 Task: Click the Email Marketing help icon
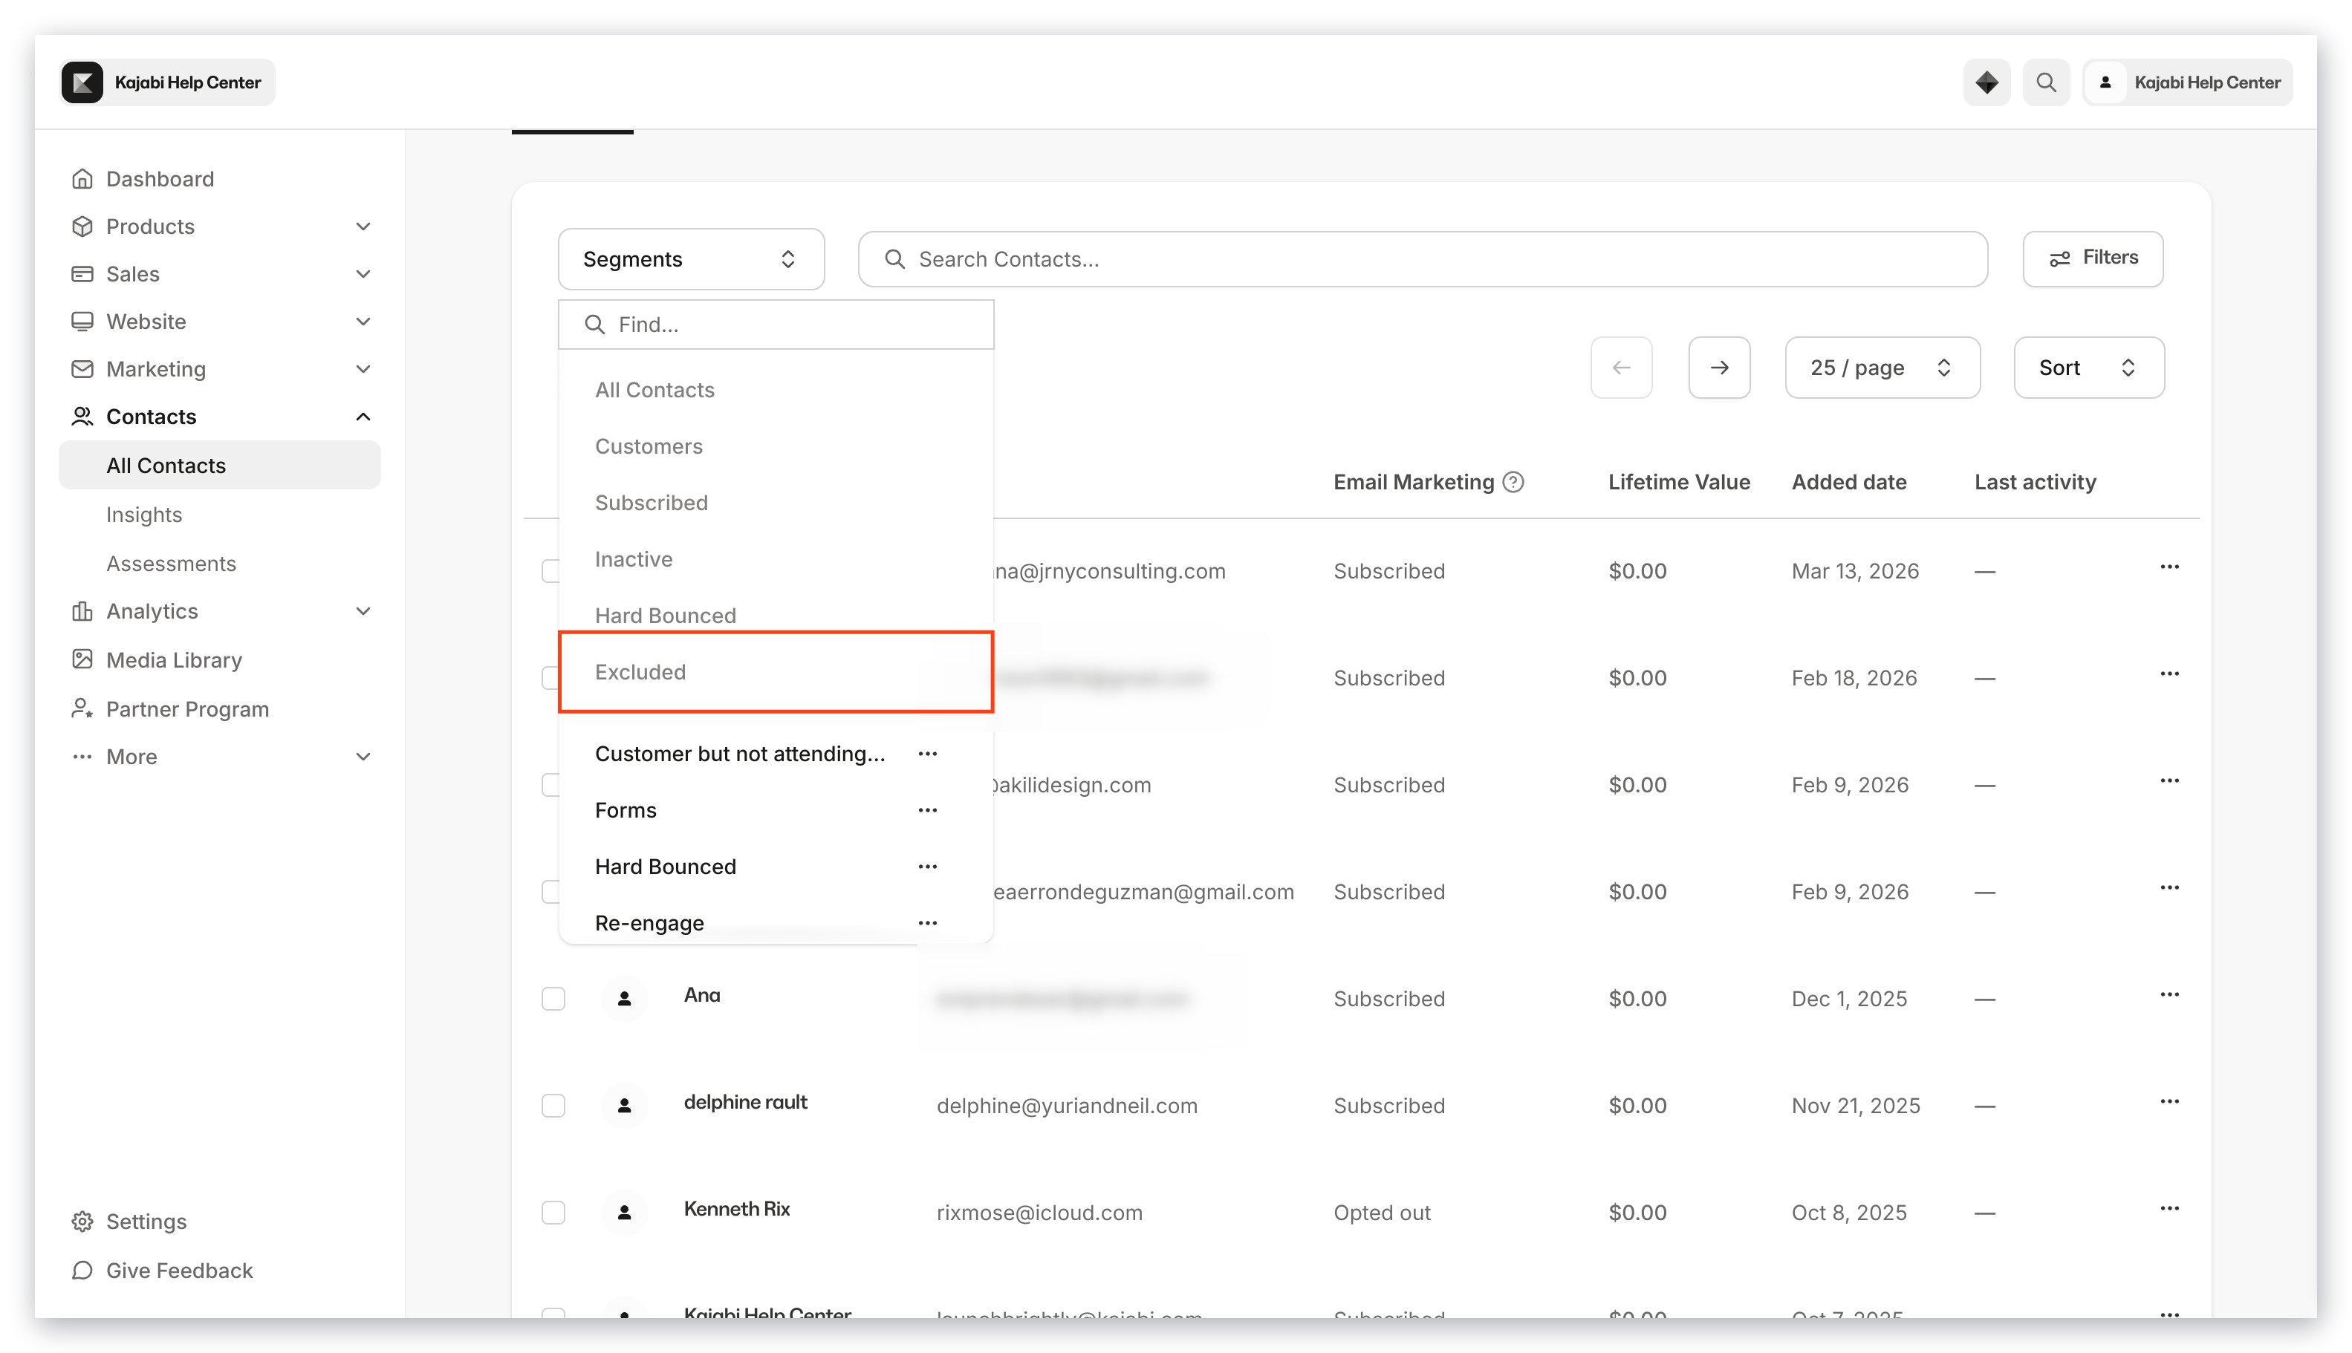click(1513, 481)
